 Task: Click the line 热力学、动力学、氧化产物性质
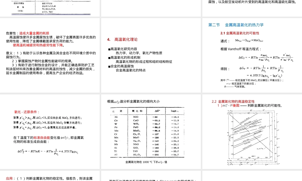pos(139,53)
